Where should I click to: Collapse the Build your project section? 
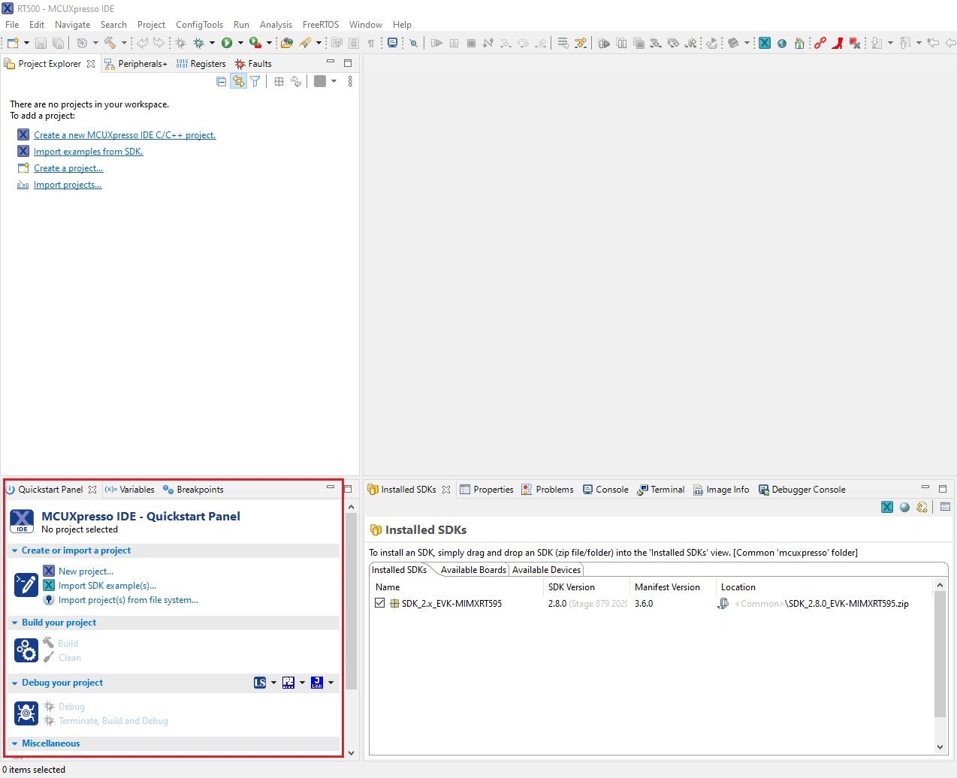pos(15,623)
